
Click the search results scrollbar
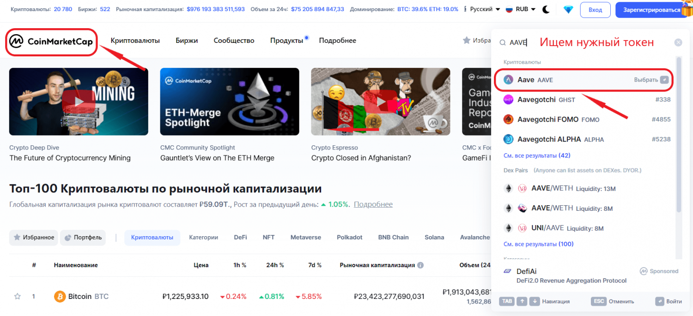tap(679, 134)
